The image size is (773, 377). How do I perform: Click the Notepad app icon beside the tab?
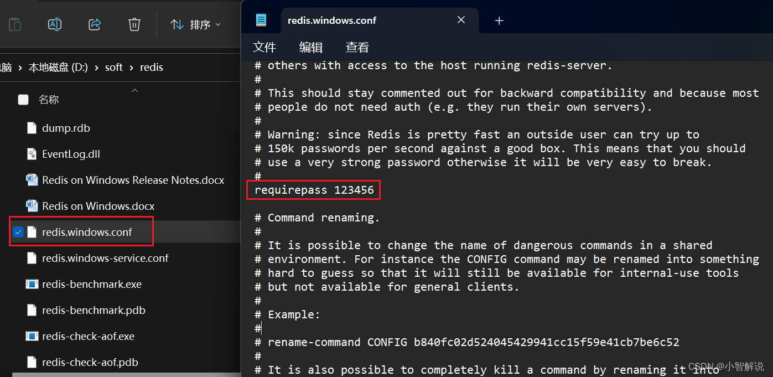(x=261, y=19)
